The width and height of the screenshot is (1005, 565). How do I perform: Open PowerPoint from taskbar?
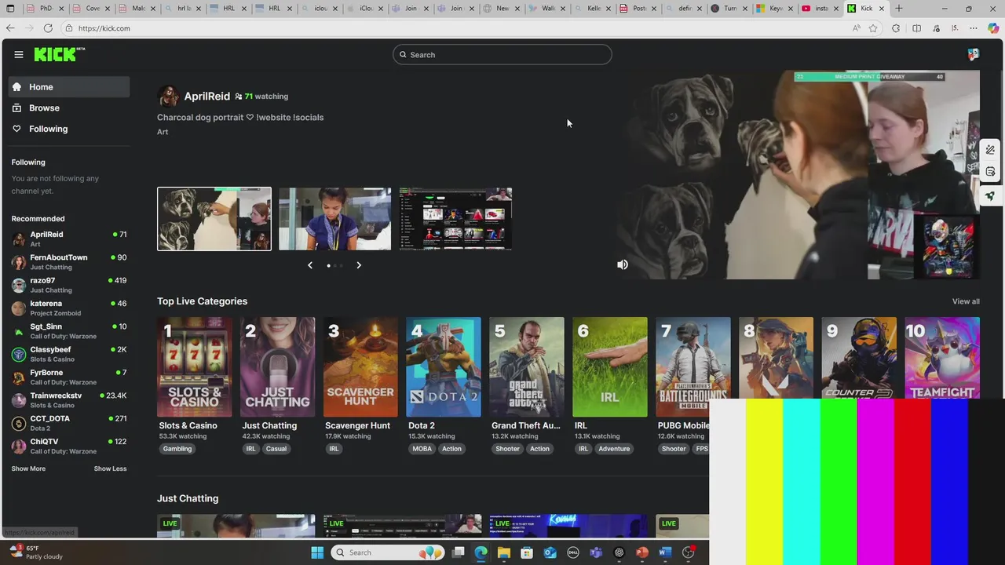point(642,552)
